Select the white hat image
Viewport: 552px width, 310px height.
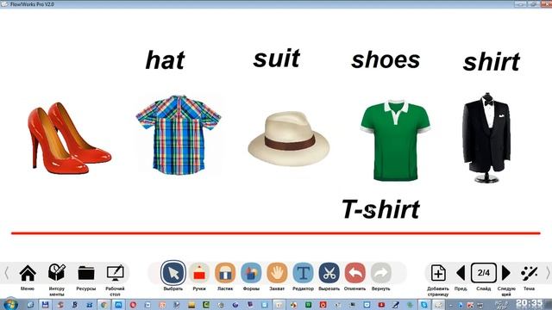[289, 139]
